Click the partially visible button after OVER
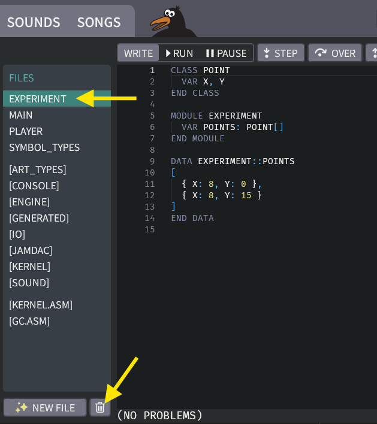Screen dimensions: 377x424 pos(372,53)
